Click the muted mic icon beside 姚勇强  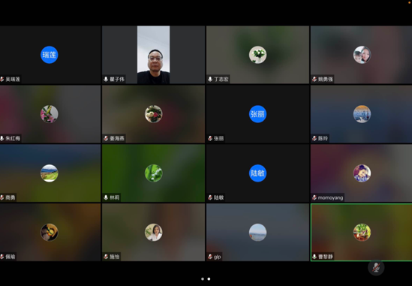(x=314, y=79)
